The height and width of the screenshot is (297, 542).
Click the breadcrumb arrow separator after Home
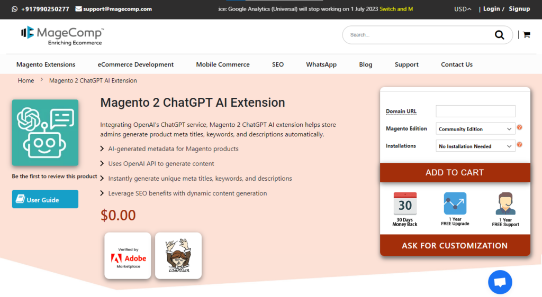(x=41, y=80)
